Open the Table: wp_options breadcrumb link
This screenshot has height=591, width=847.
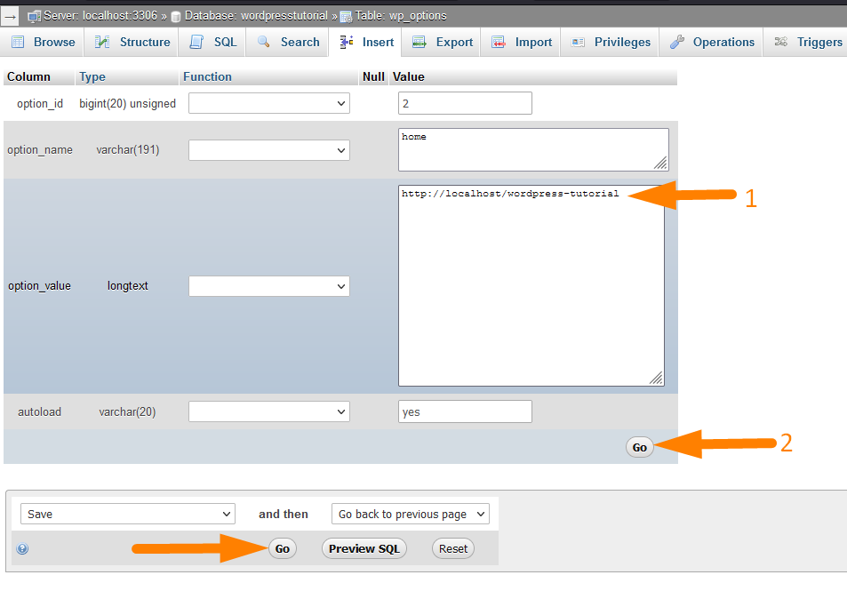coord(401,16)
